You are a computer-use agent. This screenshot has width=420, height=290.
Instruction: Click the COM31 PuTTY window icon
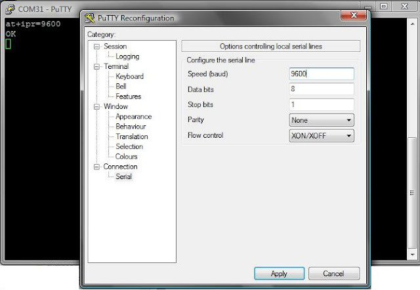coord(10,9)
